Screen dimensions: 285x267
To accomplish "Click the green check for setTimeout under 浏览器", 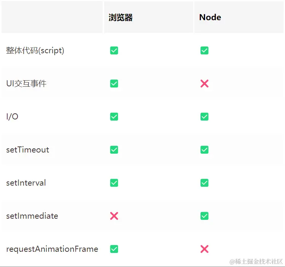I will pyautogui.click(x=114, y=150).
